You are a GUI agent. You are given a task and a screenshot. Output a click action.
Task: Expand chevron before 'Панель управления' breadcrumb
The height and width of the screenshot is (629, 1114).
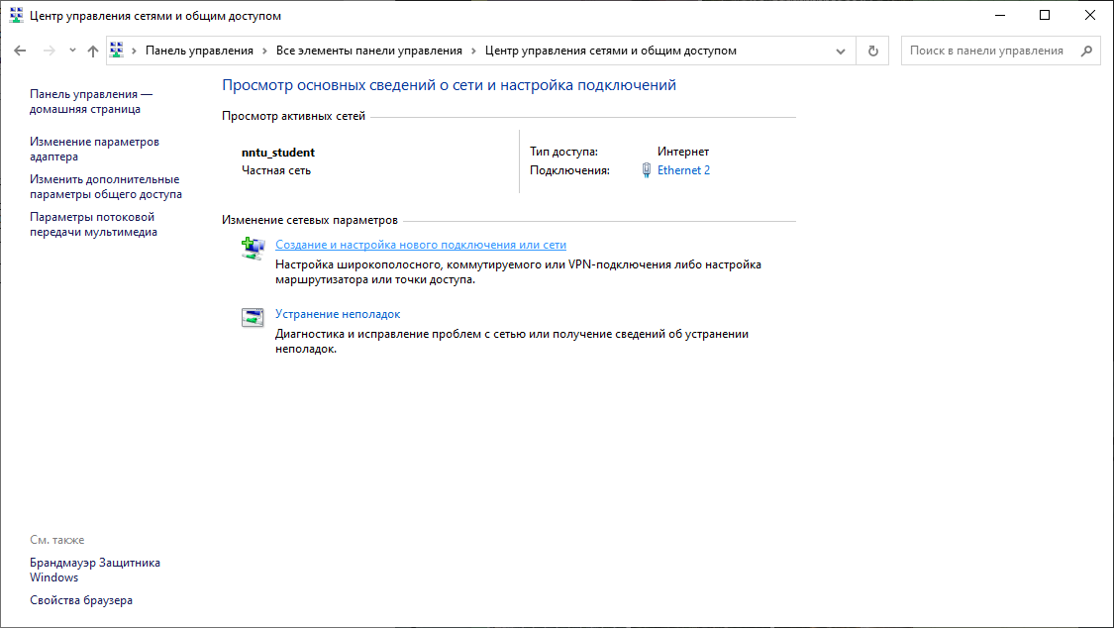(x=135, y=52)
